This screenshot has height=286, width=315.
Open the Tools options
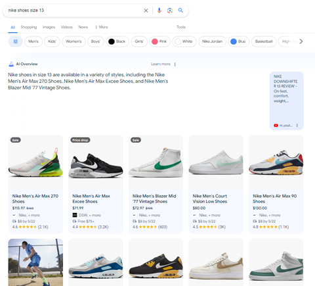click(x=181, y=27)
